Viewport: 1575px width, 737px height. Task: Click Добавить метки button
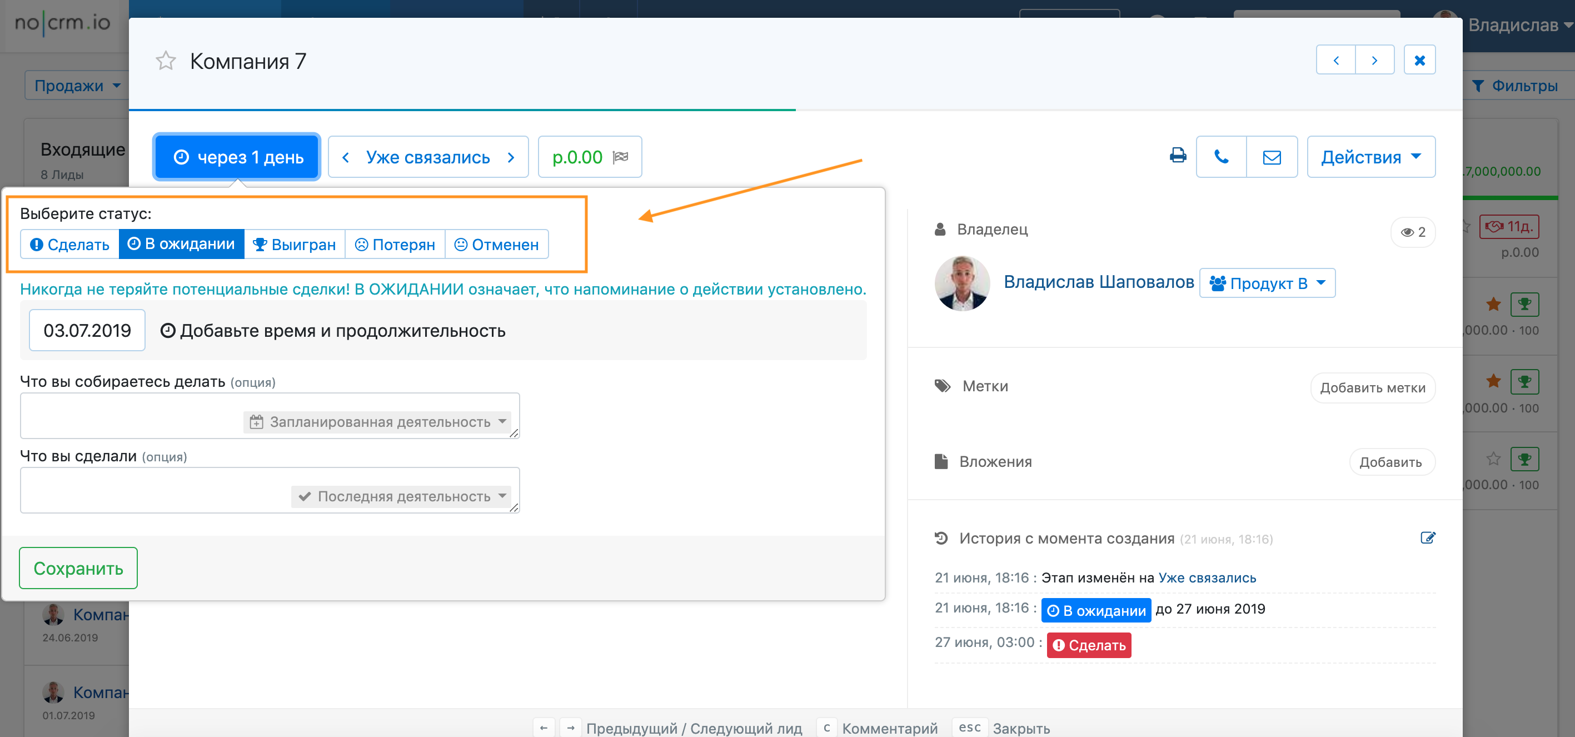(1372, 388)
